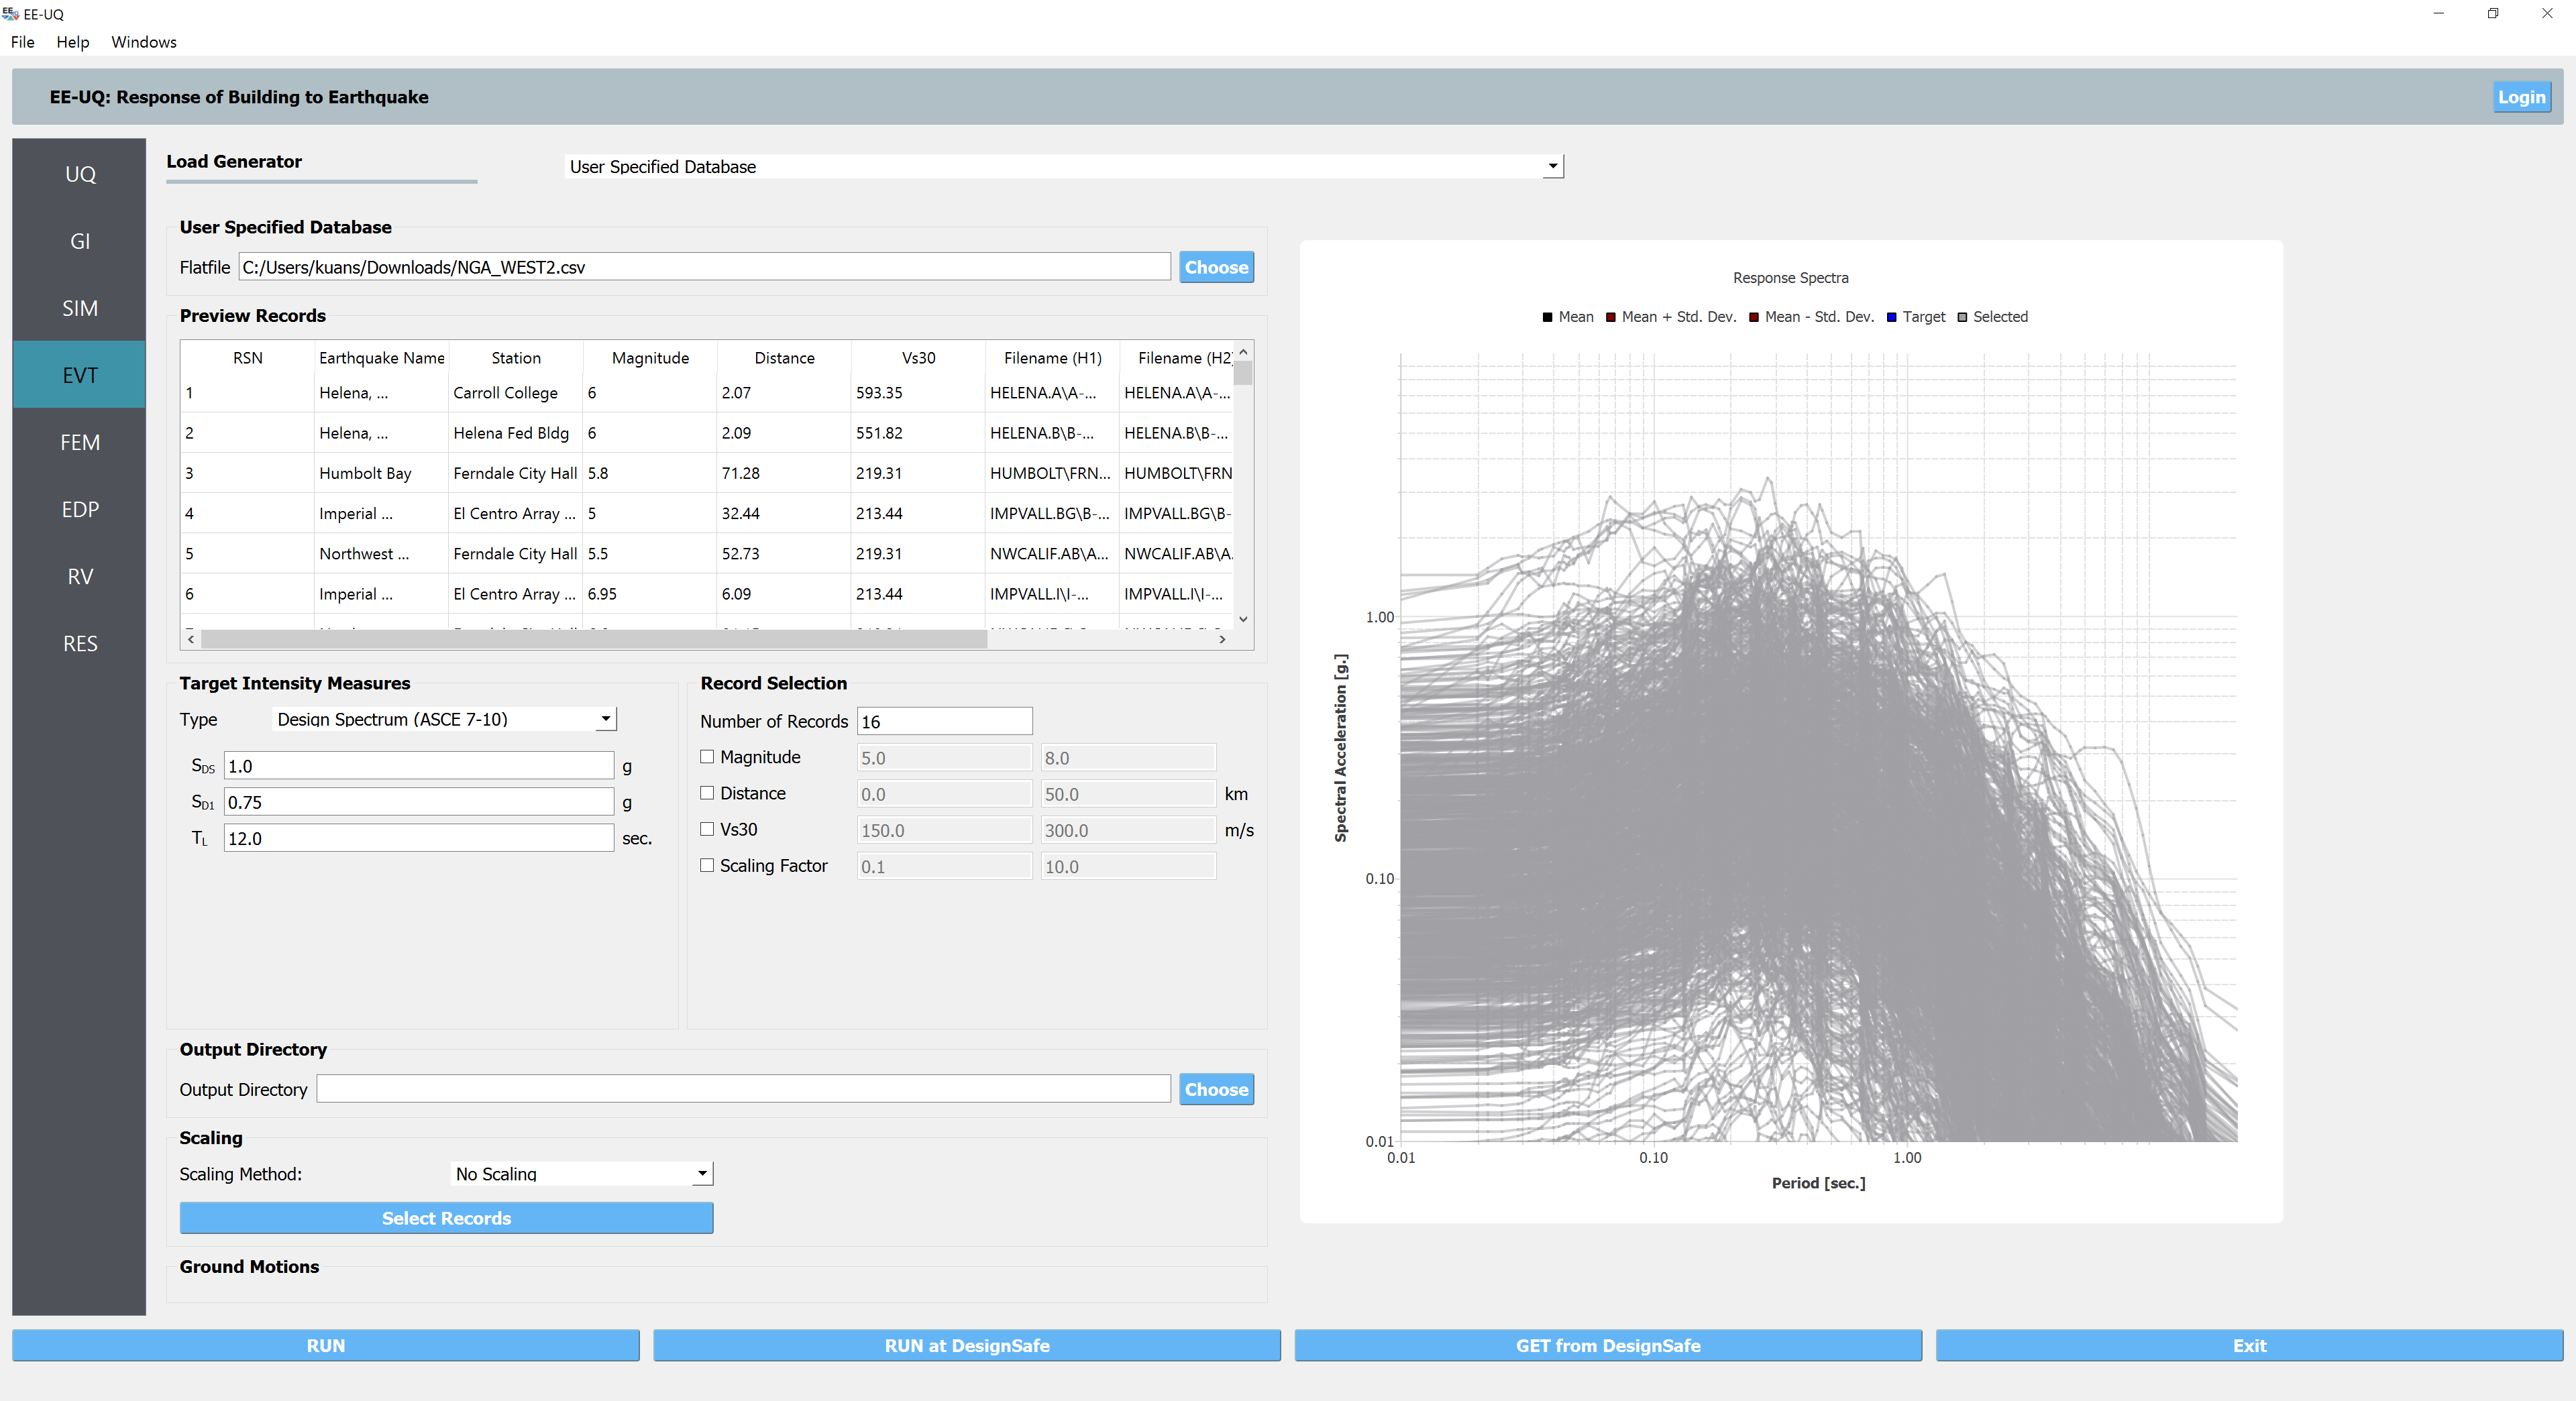This screenshot has width=2576, height=1401.
Task: Open the GI sidebar panel
Action: click(x=80, y=241)
